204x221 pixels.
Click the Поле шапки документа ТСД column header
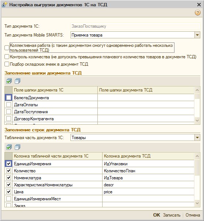tap(146, 90)
